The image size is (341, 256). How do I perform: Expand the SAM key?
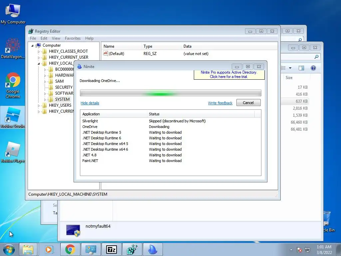[x=45, y=82]
